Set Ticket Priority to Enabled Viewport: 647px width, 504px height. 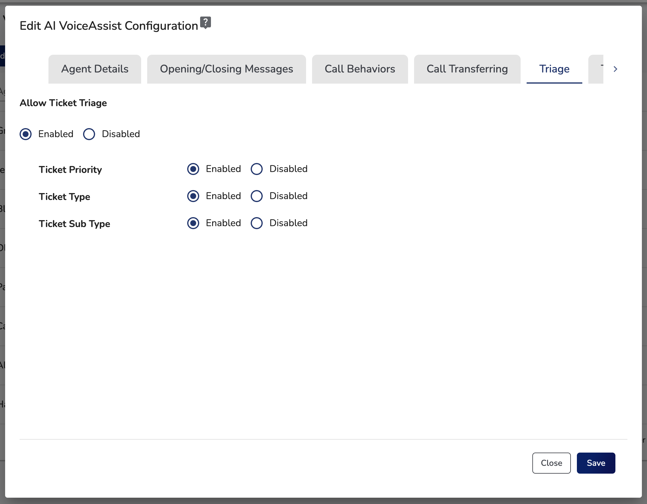193,169
